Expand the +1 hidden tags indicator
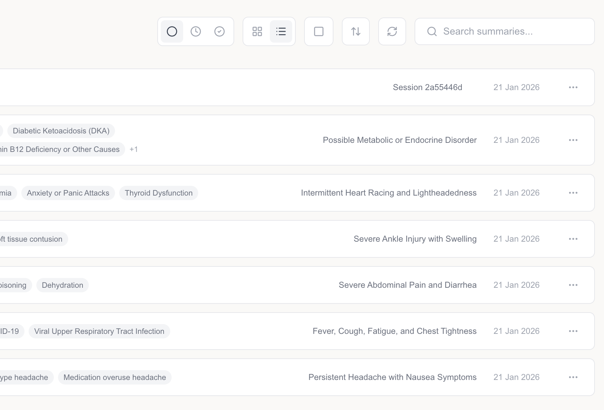Screen dimensions: 604x410 [134, 149]
